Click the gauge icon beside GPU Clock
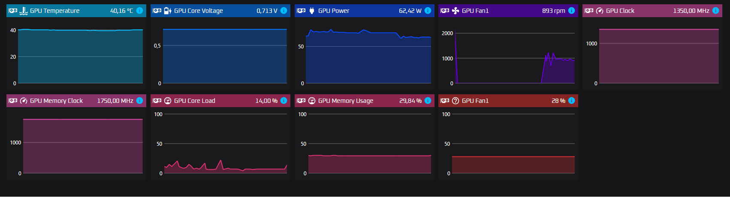Viewport: 730px width, 198px height. (600, 11)
